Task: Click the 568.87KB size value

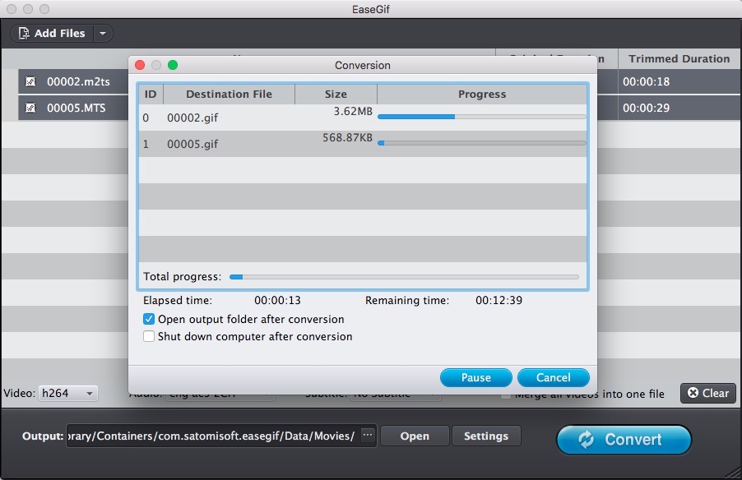Action: tap(347, 138)
